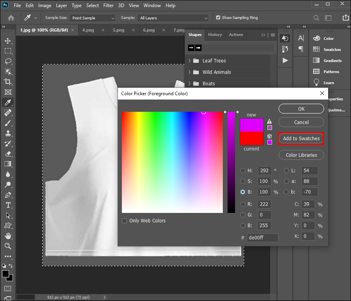Click the out-of-gamut warning triangle icon
351x301 pixels.
click(x=270, y=121)
